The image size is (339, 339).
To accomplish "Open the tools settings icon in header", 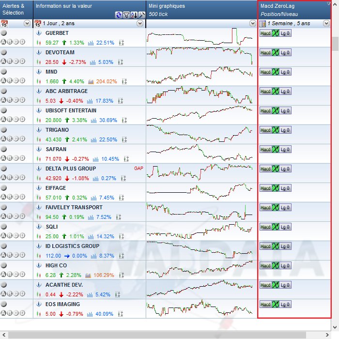I will [x=141, y=15].
